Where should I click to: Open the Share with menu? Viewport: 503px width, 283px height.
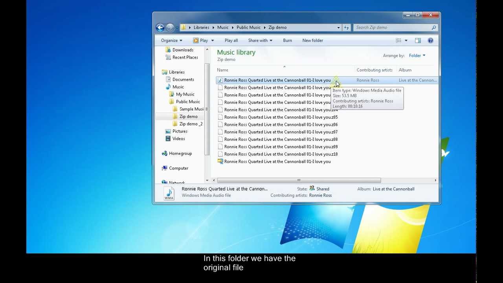pyautogui.click(x=260, y=40)
